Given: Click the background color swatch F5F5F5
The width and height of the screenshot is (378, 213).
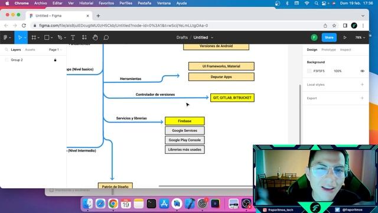Looking at the screenshot, I should coord(309,71).
